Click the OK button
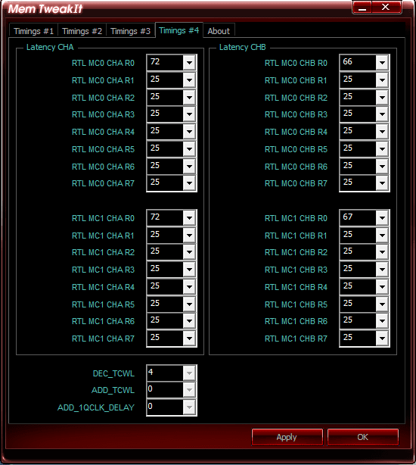Image resolution: width=416 pixels, height=465 pixels. coord(363,437)
